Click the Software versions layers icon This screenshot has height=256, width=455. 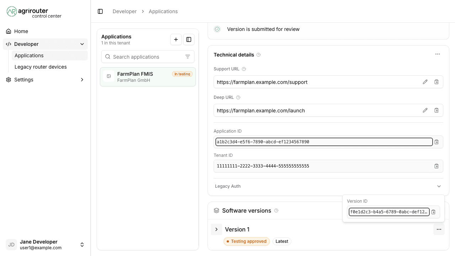coord(216,210)
